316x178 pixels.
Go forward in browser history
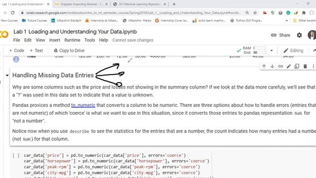point(5,13)
